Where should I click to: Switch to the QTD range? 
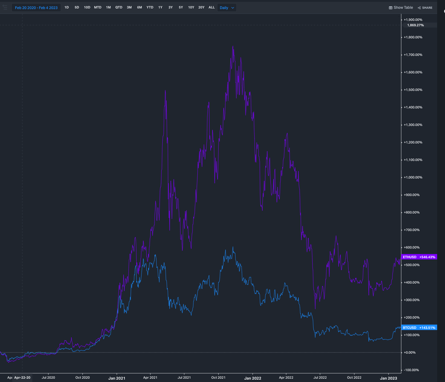[x=119, y=8]
